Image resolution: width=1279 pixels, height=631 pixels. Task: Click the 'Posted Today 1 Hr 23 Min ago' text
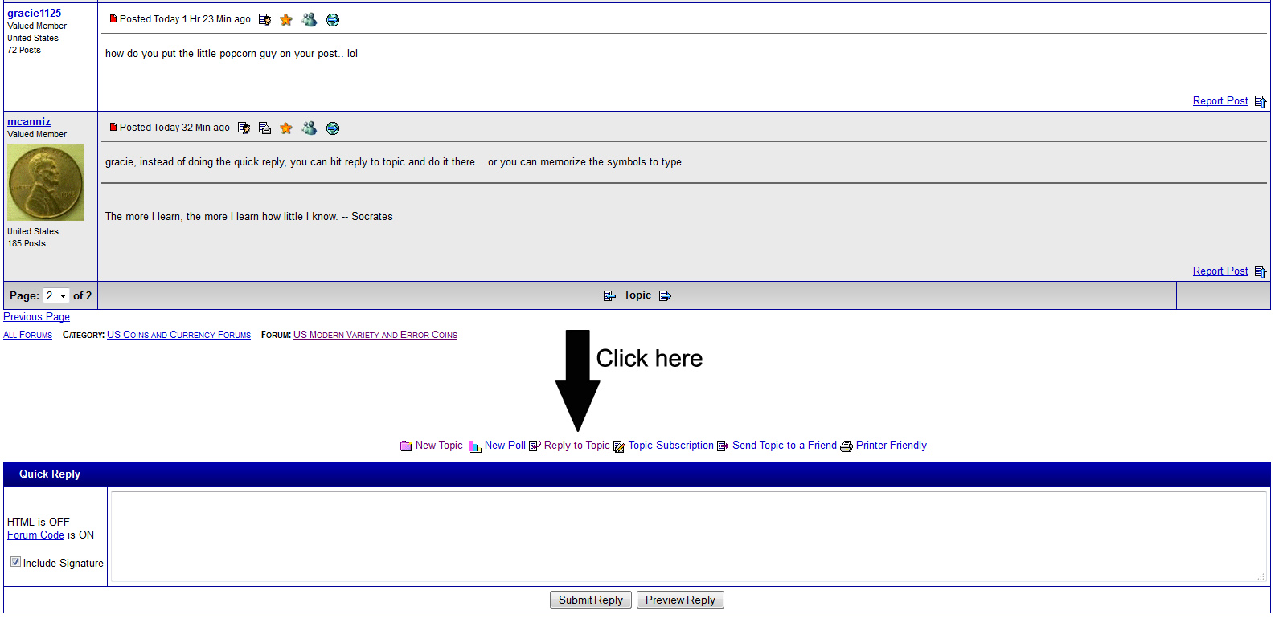point(185,18)
